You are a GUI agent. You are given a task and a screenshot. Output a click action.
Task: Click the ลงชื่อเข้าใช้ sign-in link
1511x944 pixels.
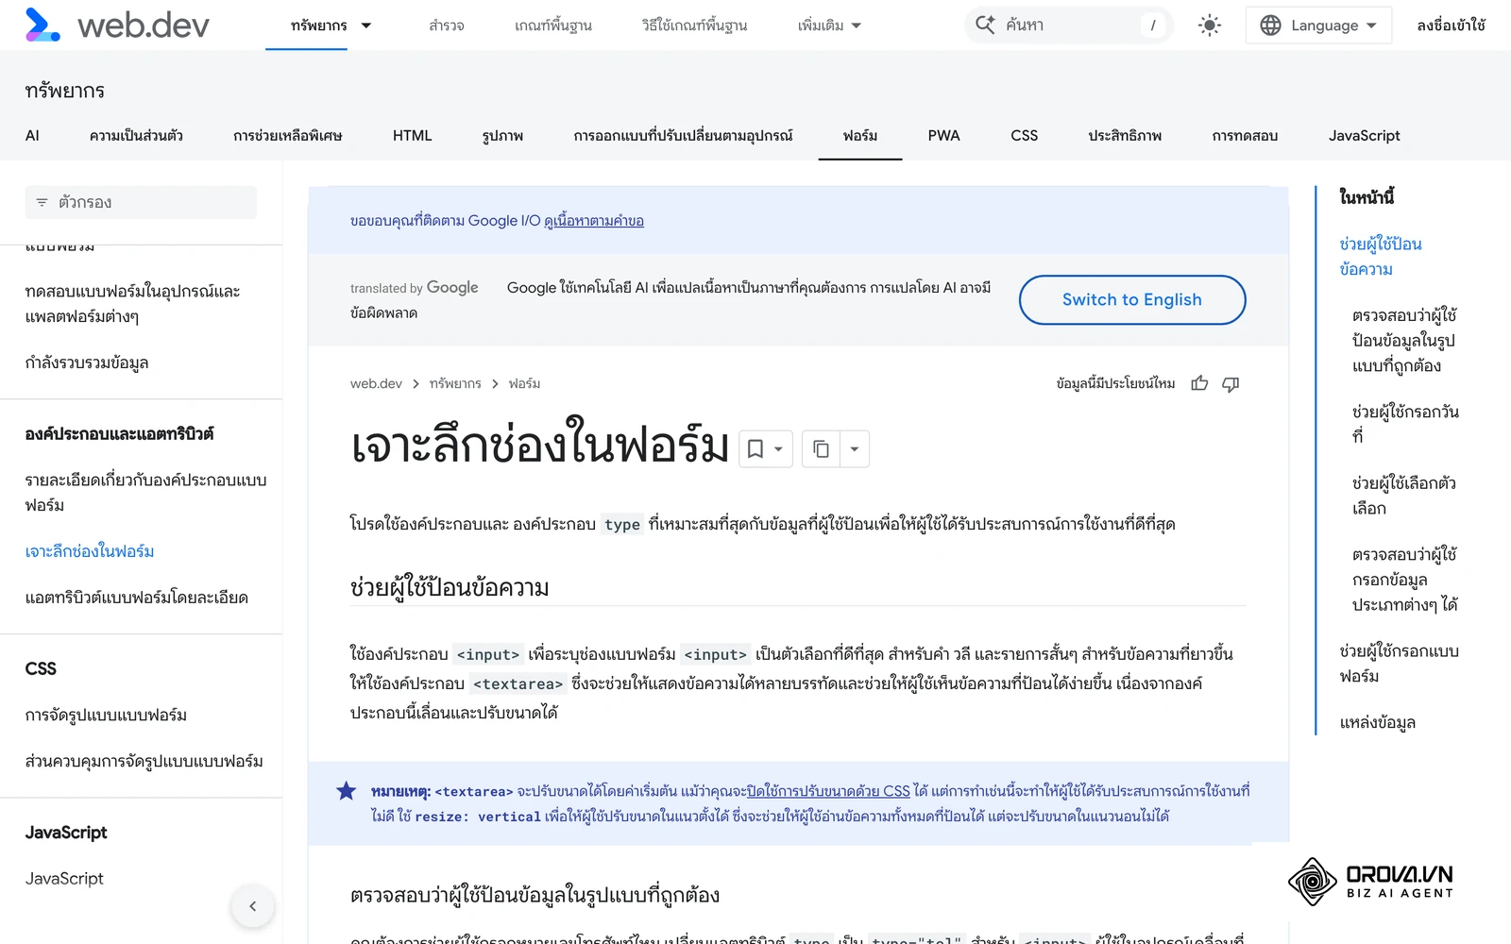click(x=1452, y=25)
